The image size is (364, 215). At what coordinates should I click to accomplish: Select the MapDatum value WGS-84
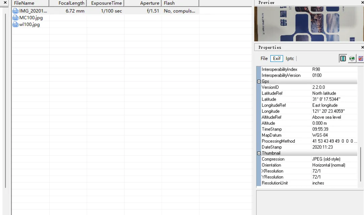coord(320,135)
